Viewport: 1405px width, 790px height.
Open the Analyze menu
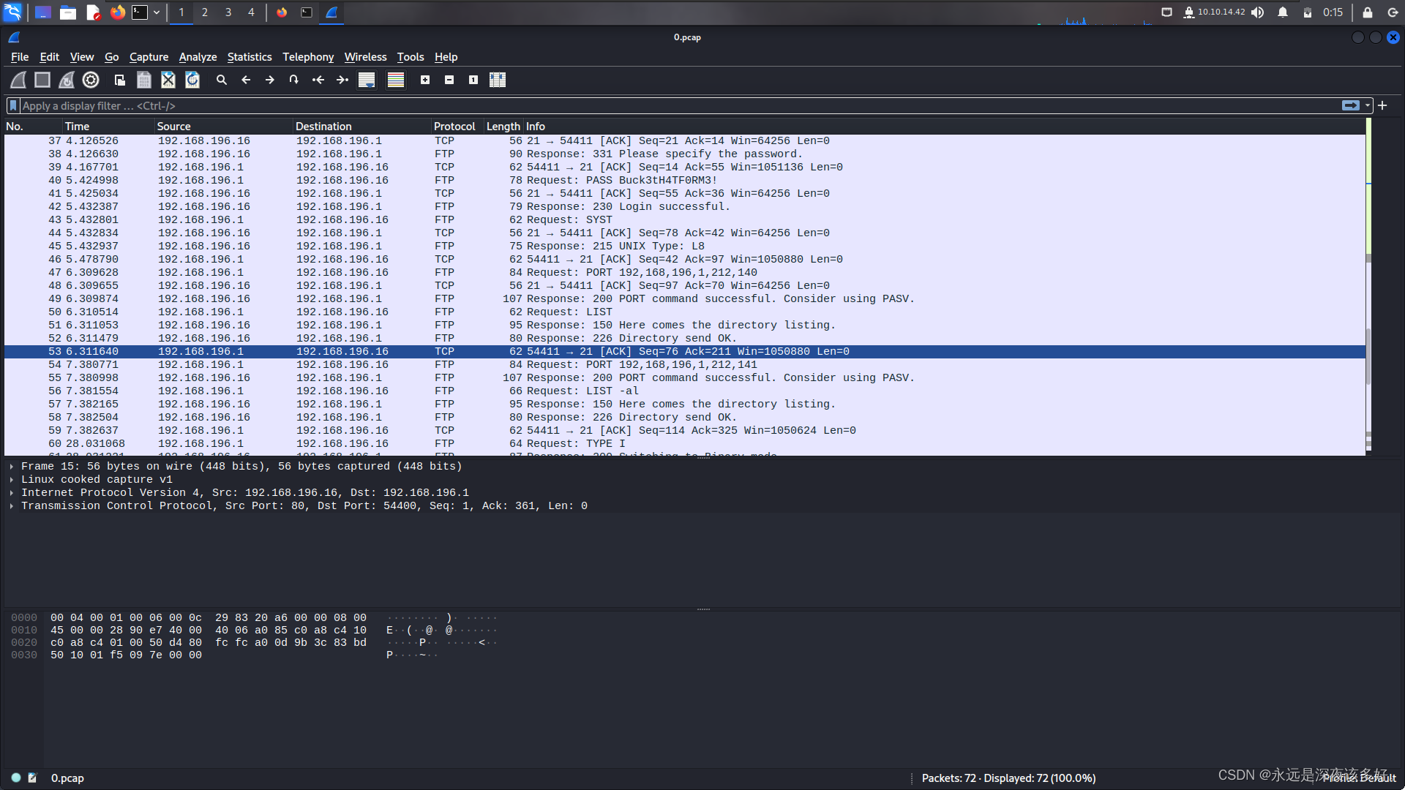[x=198, y=57]
